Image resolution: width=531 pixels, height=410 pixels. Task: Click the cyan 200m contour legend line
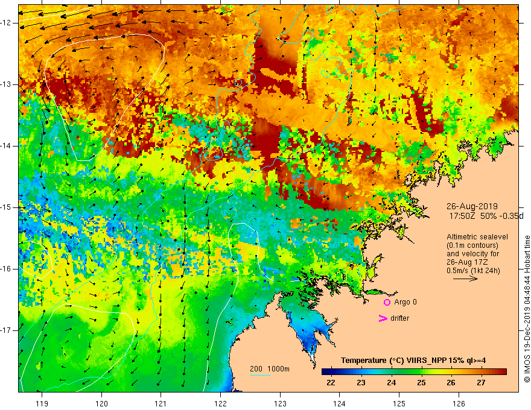(x=259, y=375)
